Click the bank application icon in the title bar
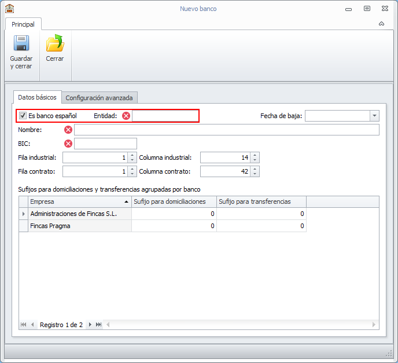The image size is (398, 363). pos(10,9)
